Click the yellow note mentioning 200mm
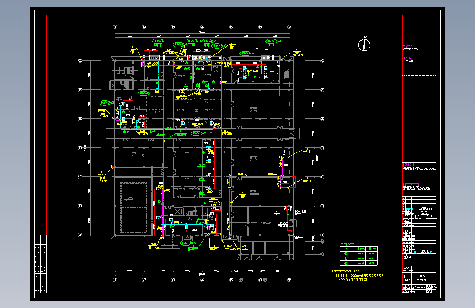 pos(359,276)
